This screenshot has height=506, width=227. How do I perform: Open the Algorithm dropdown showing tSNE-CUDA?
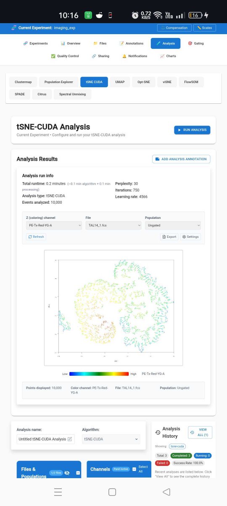pos(111,439)
